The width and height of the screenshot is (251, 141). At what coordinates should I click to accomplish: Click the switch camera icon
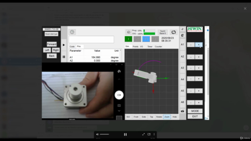(119, 71)
